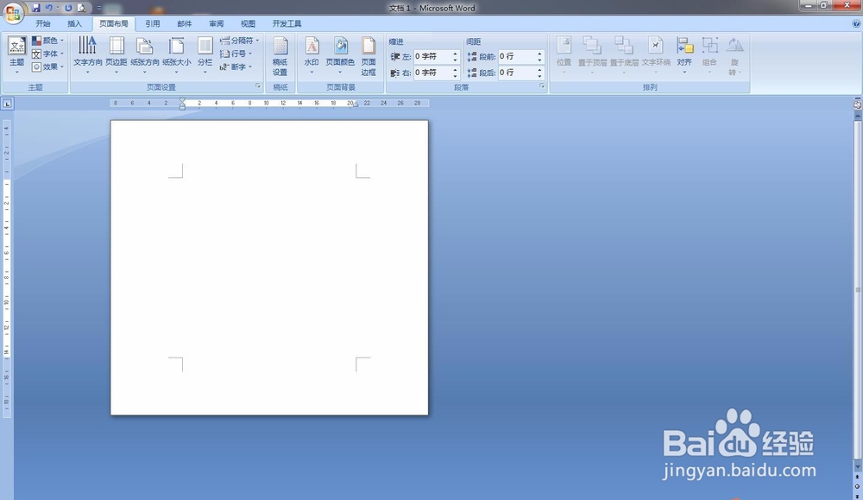863x500 pixels.
Task: Decrease right indent with down arrow
Action: click(455, 75)
